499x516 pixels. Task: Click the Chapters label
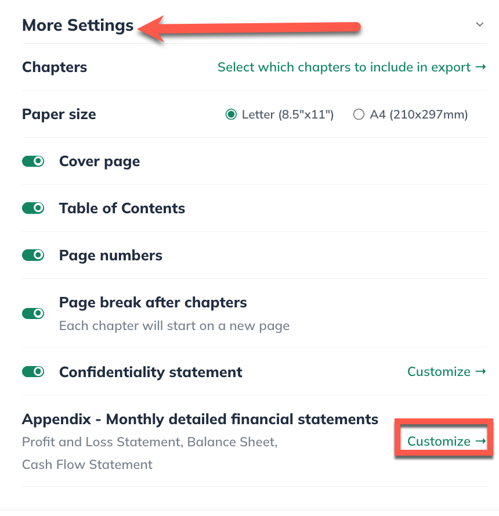[54, 67]
